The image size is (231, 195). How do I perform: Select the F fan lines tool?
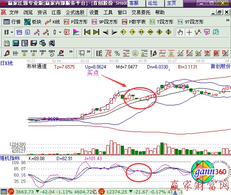tap(189, 53)
